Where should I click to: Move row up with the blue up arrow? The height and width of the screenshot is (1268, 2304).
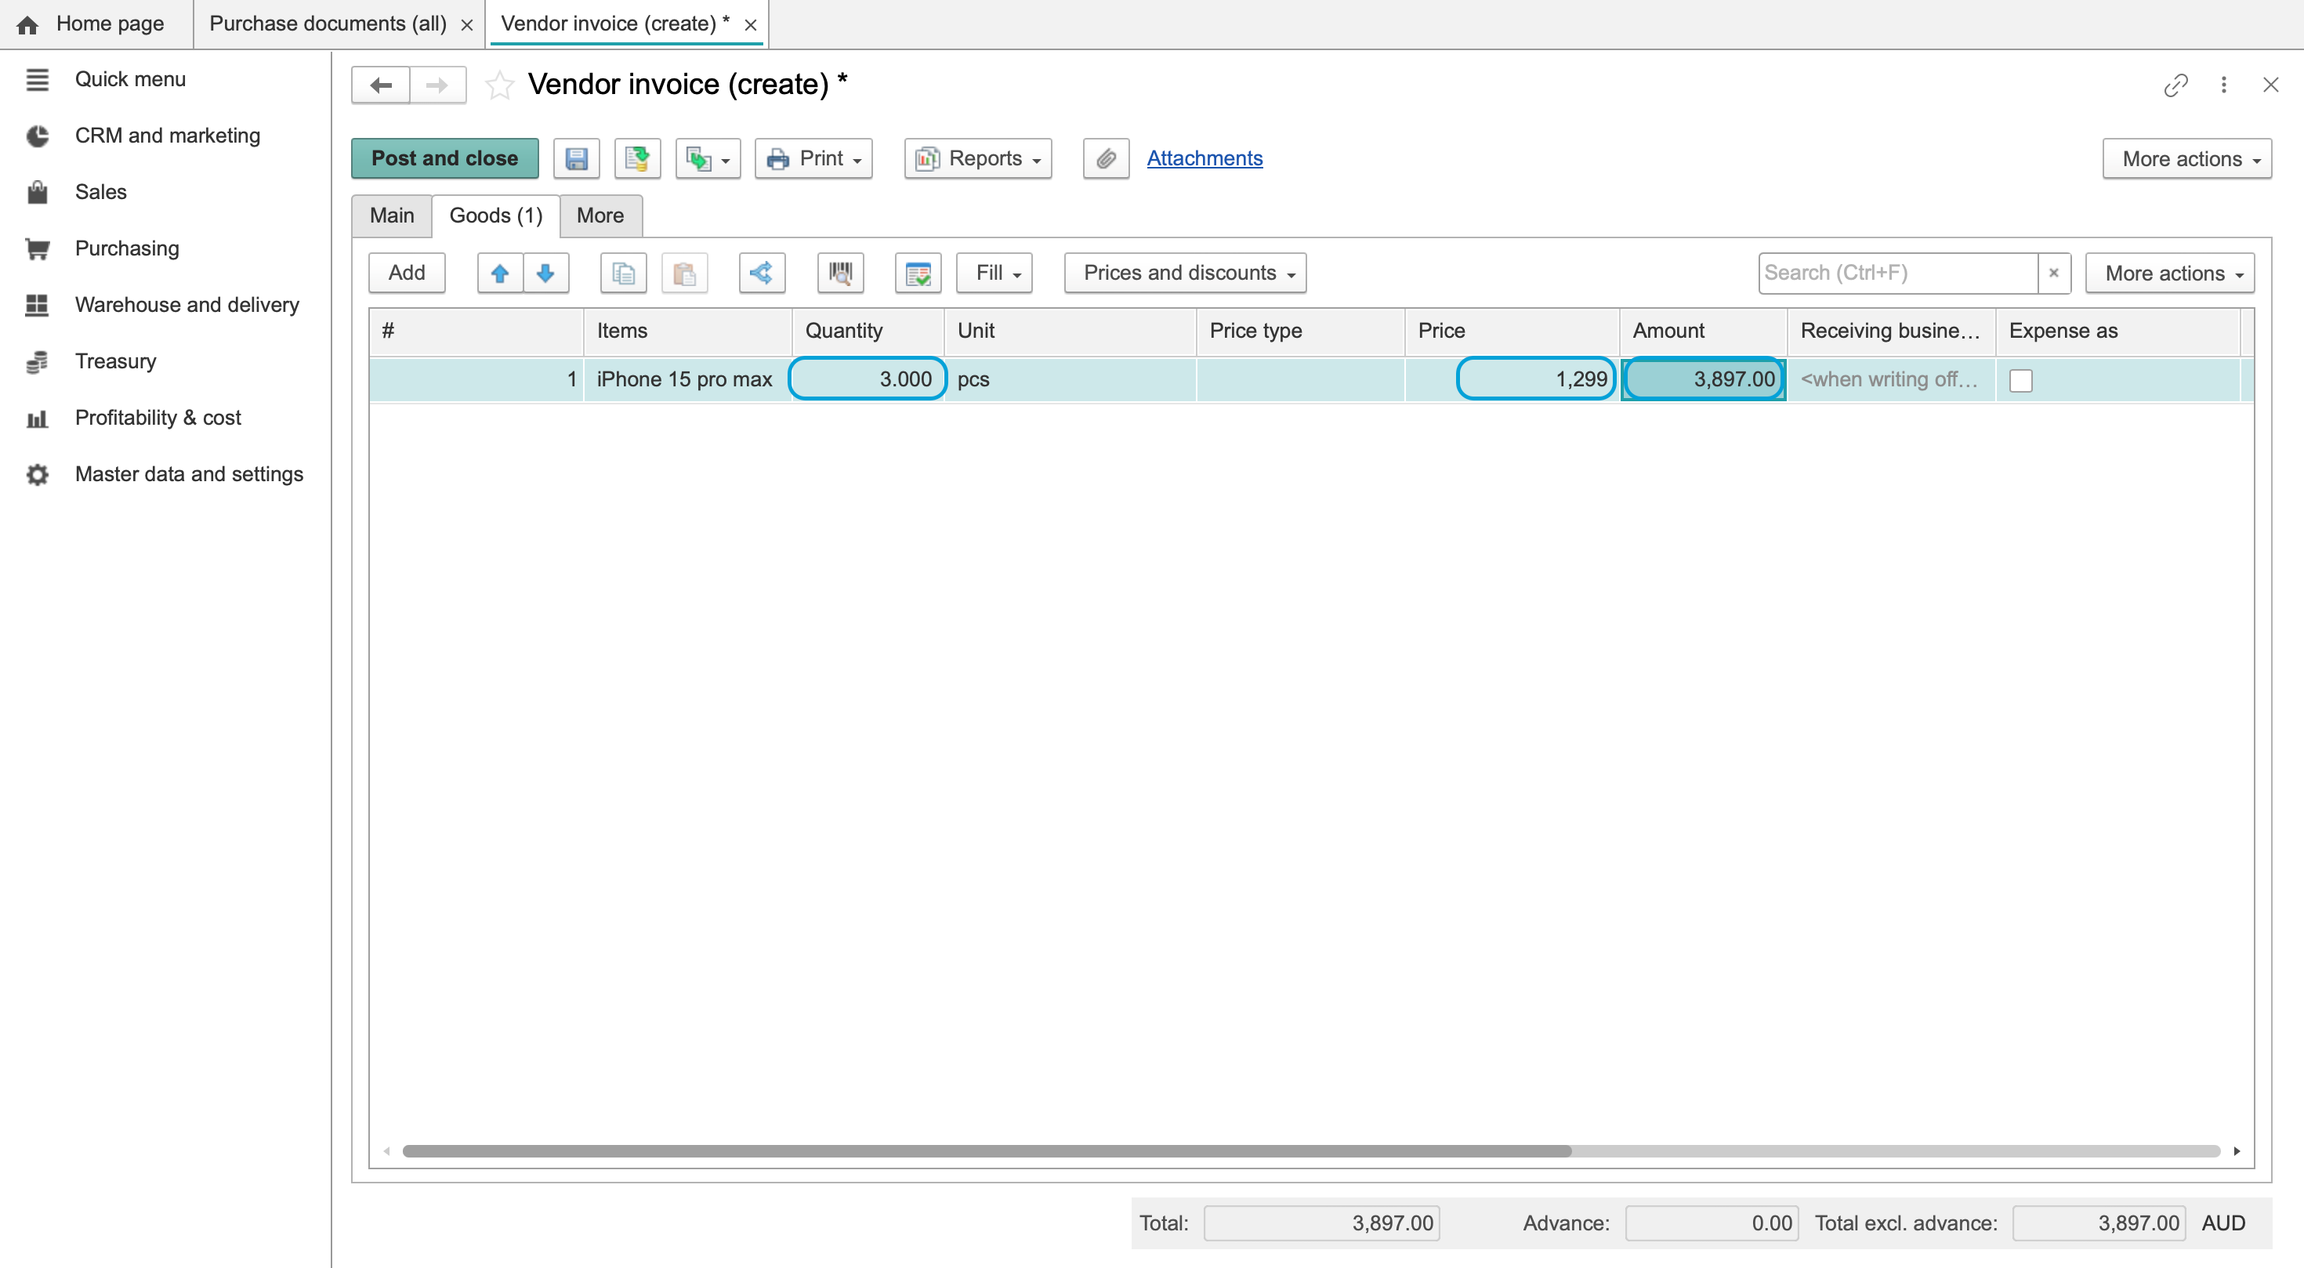click(500, 273)
